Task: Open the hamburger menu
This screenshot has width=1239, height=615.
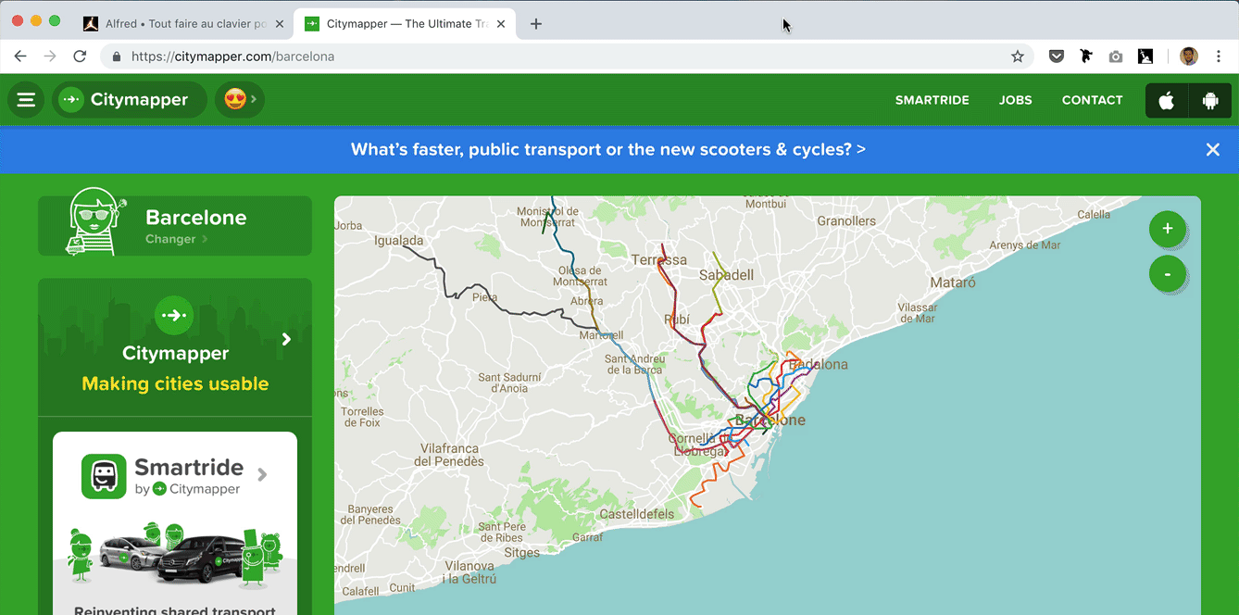Action: point(26,100)
